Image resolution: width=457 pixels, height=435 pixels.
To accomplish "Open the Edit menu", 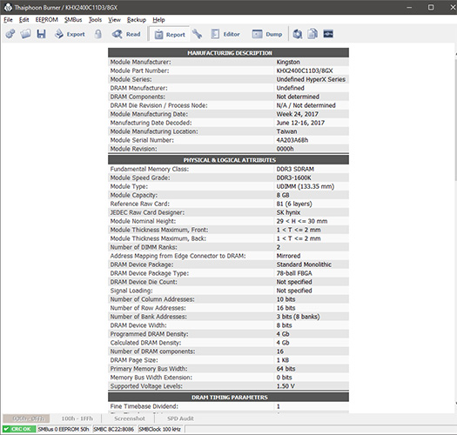I will pos(24,20).
